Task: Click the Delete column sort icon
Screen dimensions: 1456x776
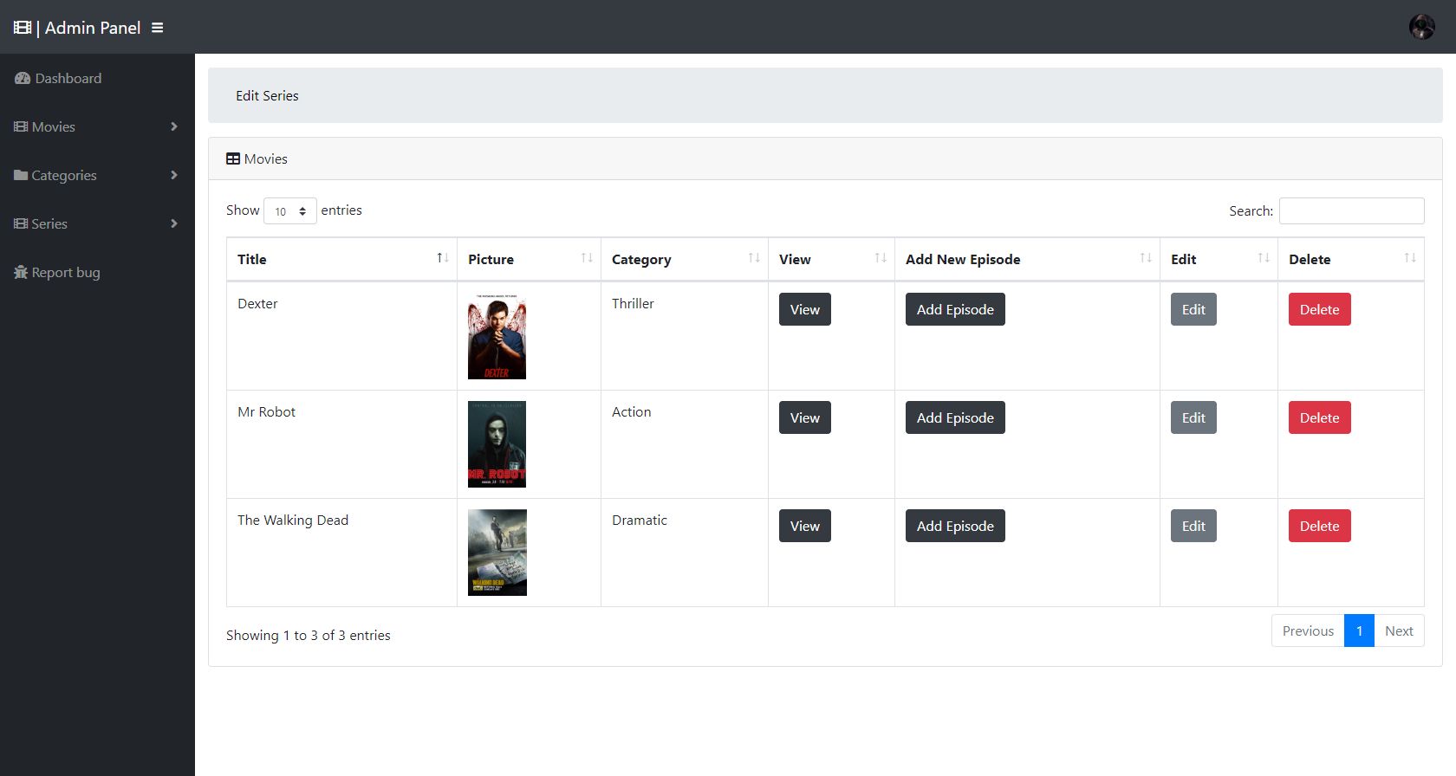Action: click(x=1409, y=258)
